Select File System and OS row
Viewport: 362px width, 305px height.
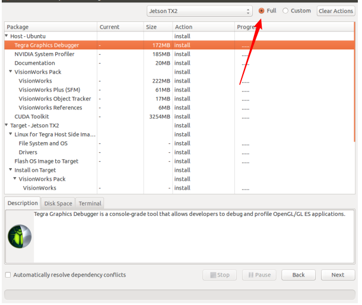pyautogui.click(x=179, y=143)
